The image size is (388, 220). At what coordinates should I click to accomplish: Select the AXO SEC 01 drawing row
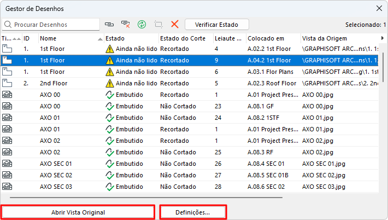coord(190,164)
